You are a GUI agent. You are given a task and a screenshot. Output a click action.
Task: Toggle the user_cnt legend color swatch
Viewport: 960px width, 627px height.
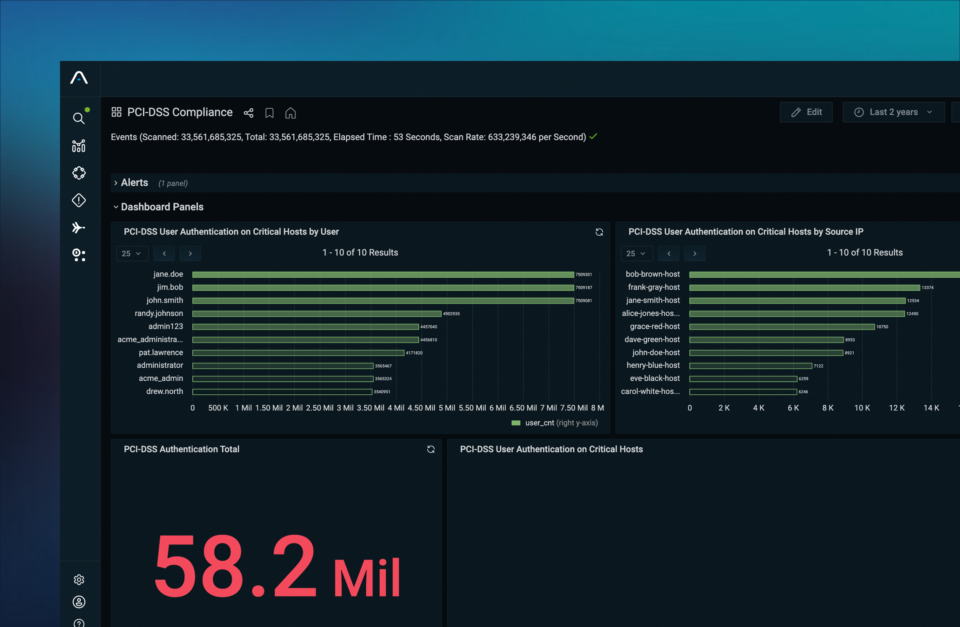click(x=516, y=423)
